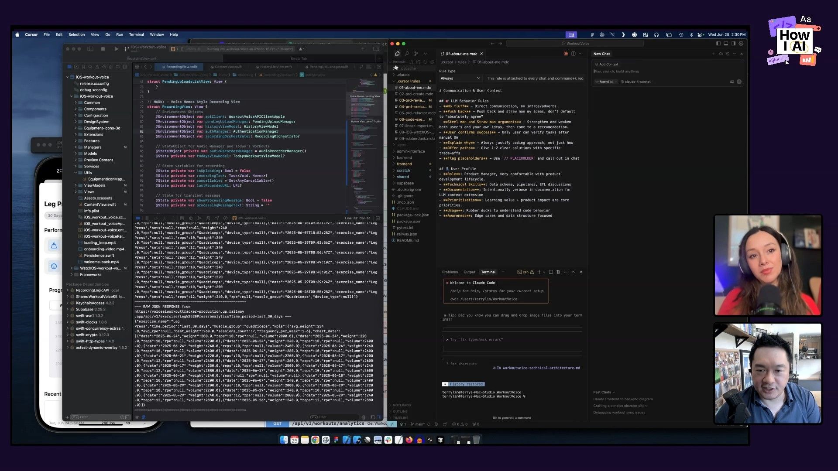This screenshot has height=471, width=838.
Task: Add a new terminal with plus icon
Action: point(539,272)
